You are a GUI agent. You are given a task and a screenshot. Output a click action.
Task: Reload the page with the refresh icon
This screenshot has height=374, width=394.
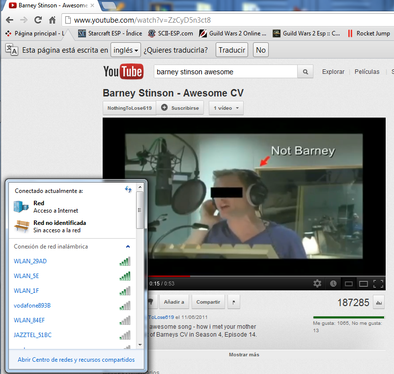click(x=38, y=20)
